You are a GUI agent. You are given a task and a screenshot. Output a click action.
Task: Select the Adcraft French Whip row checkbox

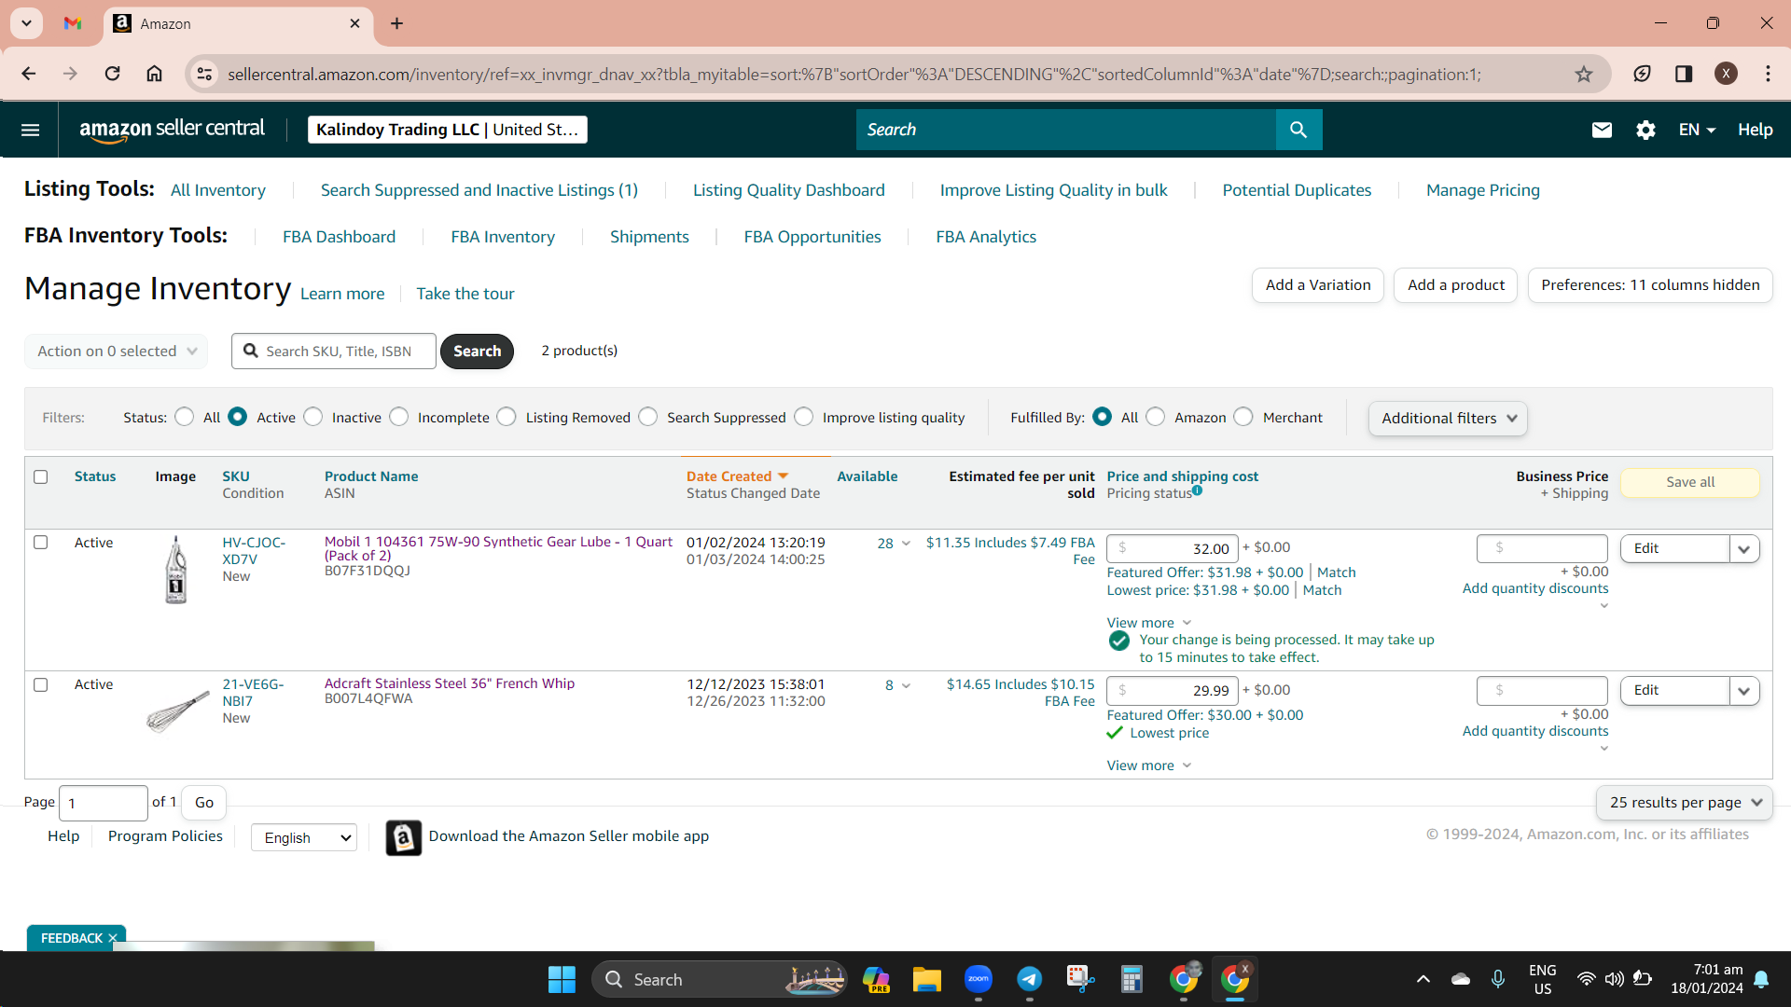click(x=40, y=684)
